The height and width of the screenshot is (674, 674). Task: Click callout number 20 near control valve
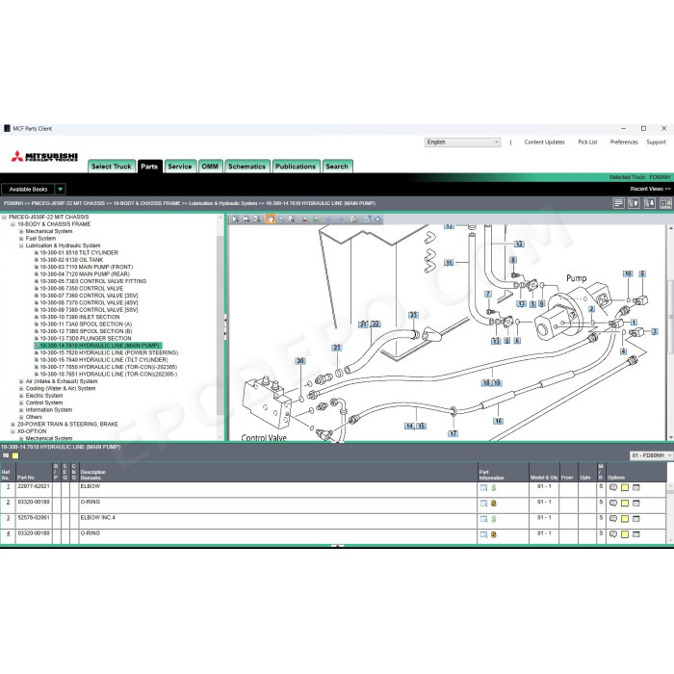[300, 361]
